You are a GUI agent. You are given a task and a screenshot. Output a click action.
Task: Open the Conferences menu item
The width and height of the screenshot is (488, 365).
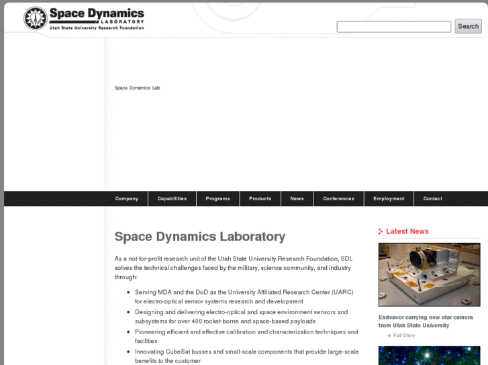338,199
